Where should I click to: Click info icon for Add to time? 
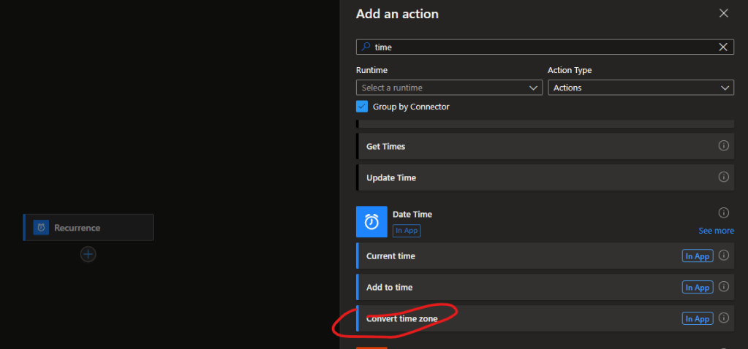tap(724, 287)
